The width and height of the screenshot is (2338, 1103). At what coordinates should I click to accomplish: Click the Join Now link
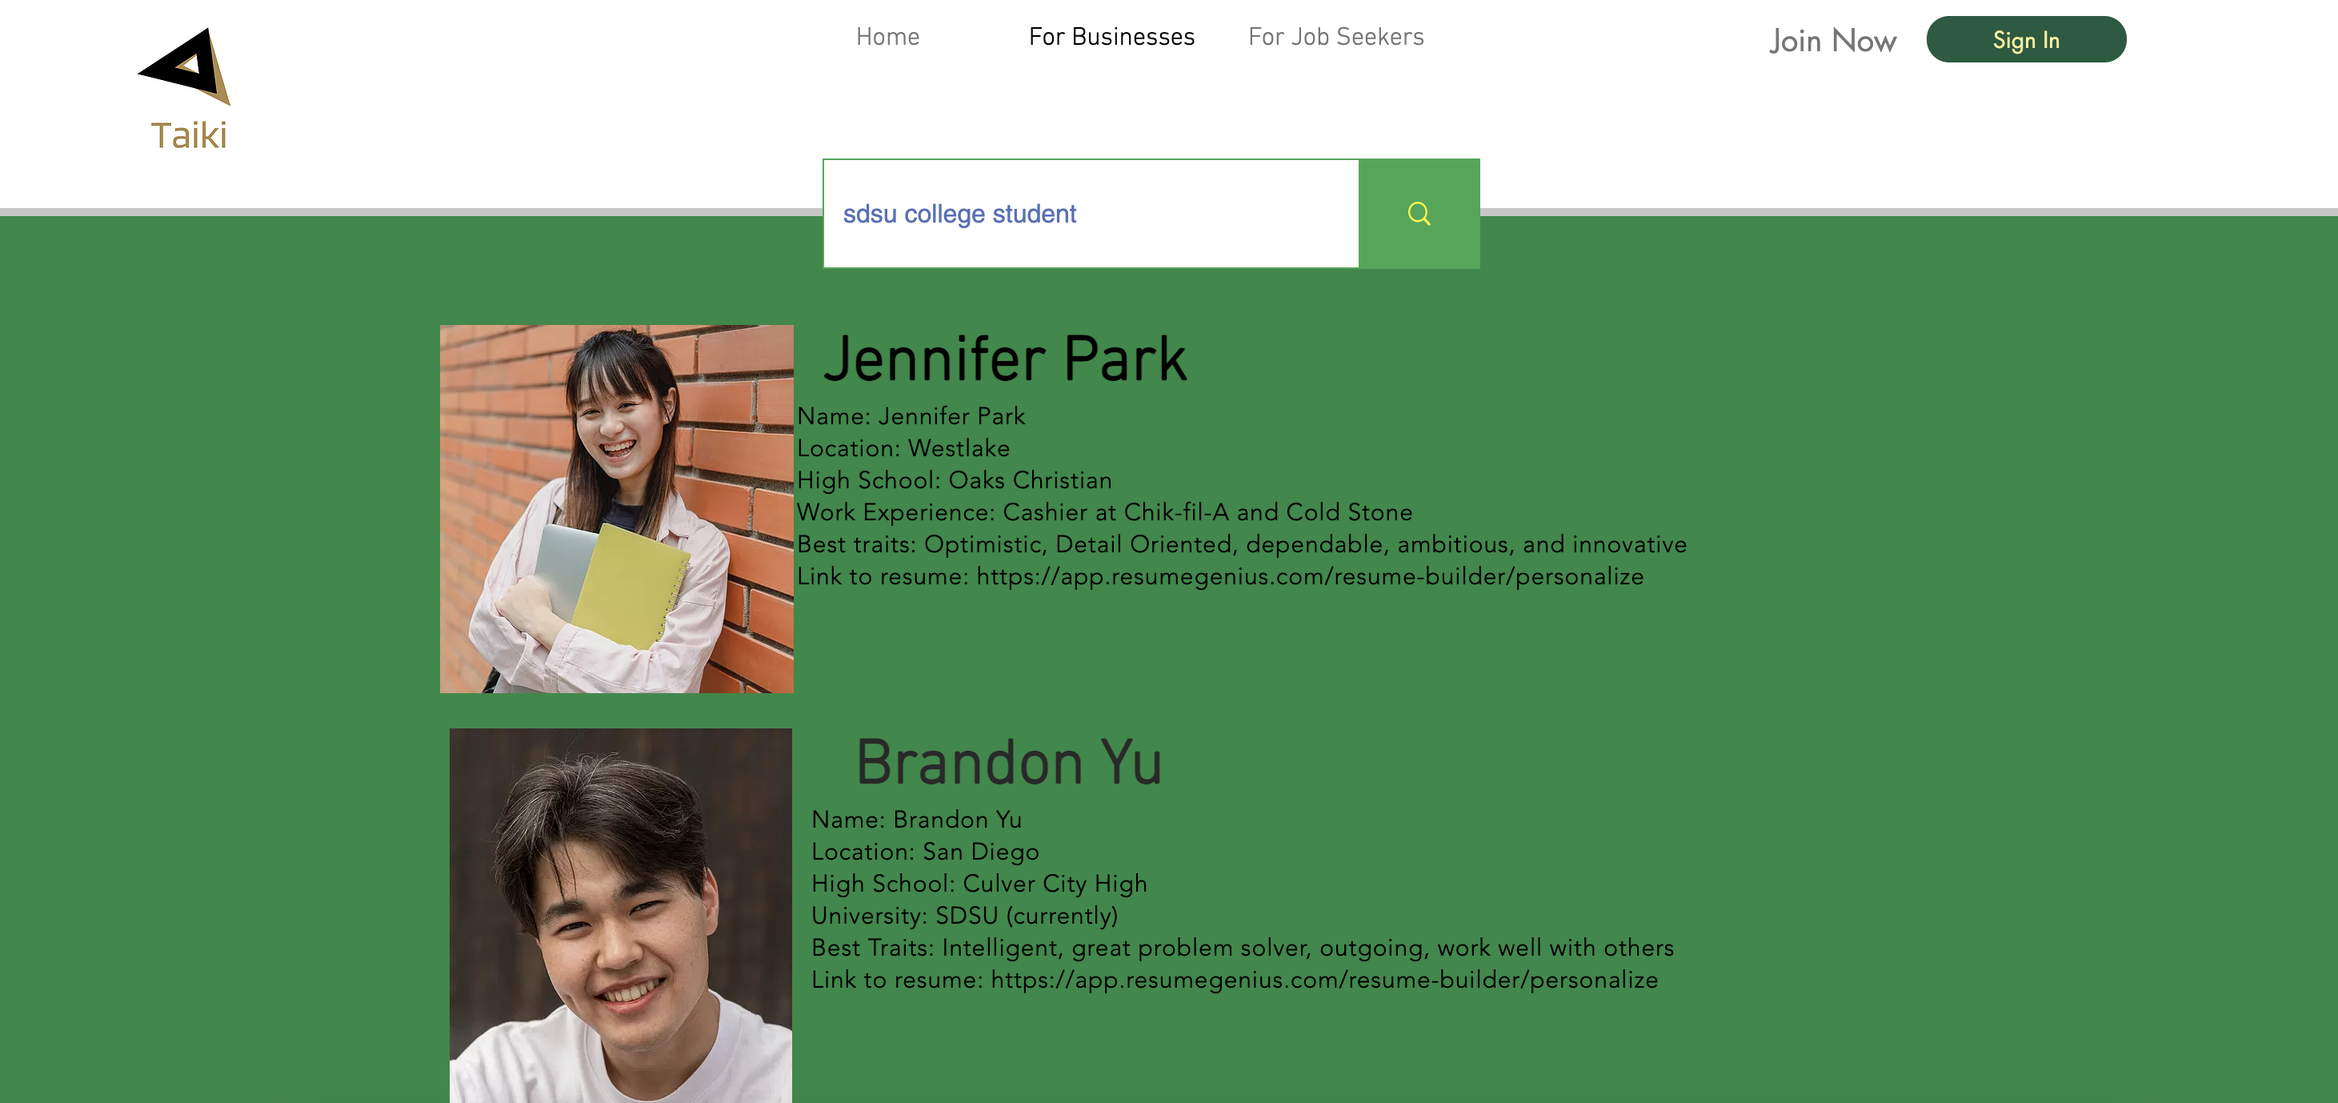tap(1832, 41)
